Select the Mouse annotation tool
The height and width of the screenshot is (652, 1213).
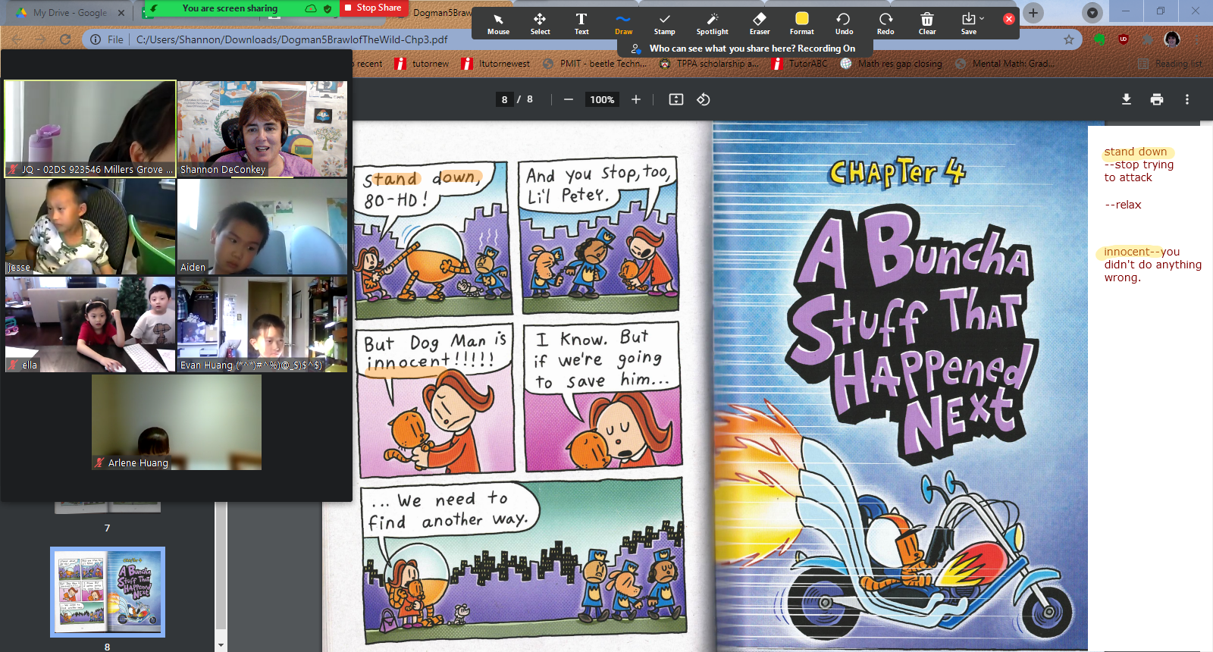(498, 24)
